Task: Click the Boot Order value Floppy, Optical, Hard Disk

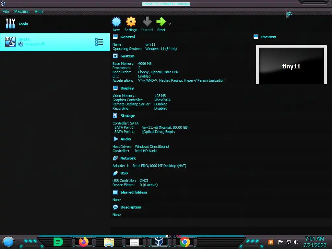Action: coord(158,72)
